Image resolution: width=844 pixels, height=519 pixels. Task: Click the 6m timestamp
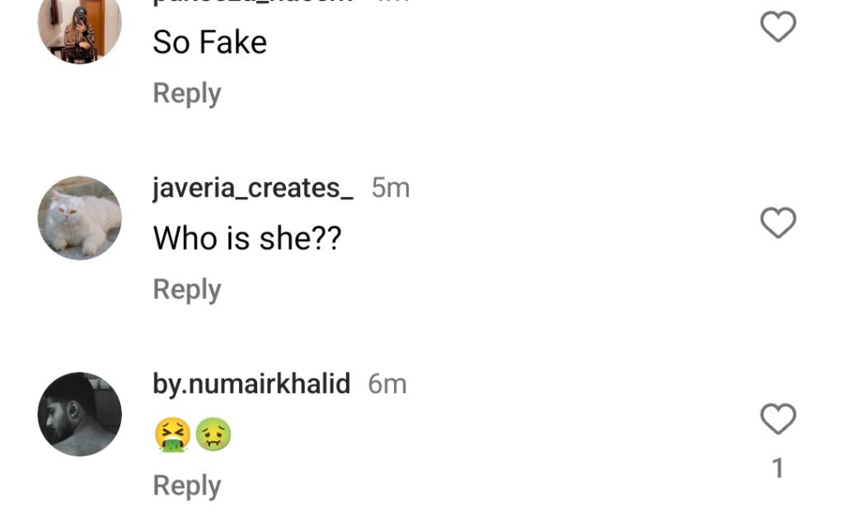coord(387,384)
